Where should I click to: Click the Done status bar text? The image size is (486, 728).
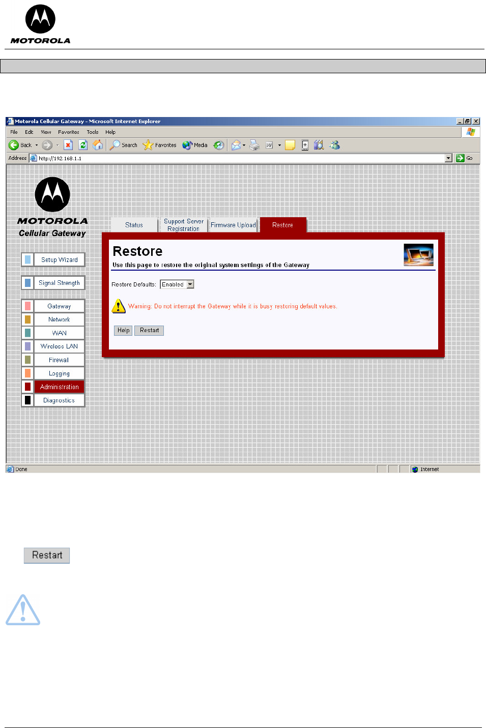coord(21,470)
